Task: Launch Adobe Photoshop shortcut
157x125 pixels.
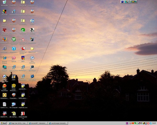Action: coord(14,86)
